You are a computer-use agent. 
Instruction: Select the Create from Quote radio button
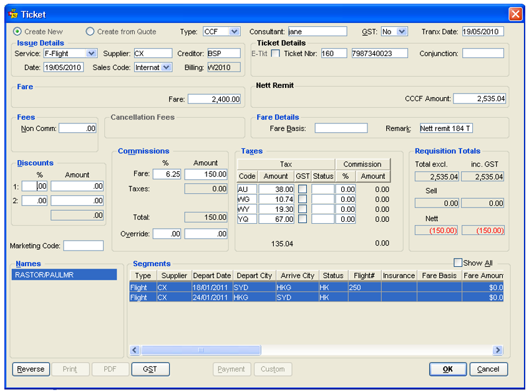pyautogui.click(x=90, y=31)
